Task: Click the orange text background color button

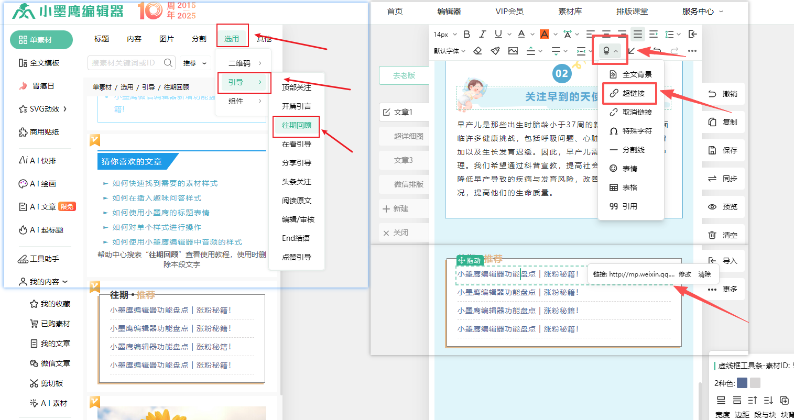Action: [x=545, y=34]
